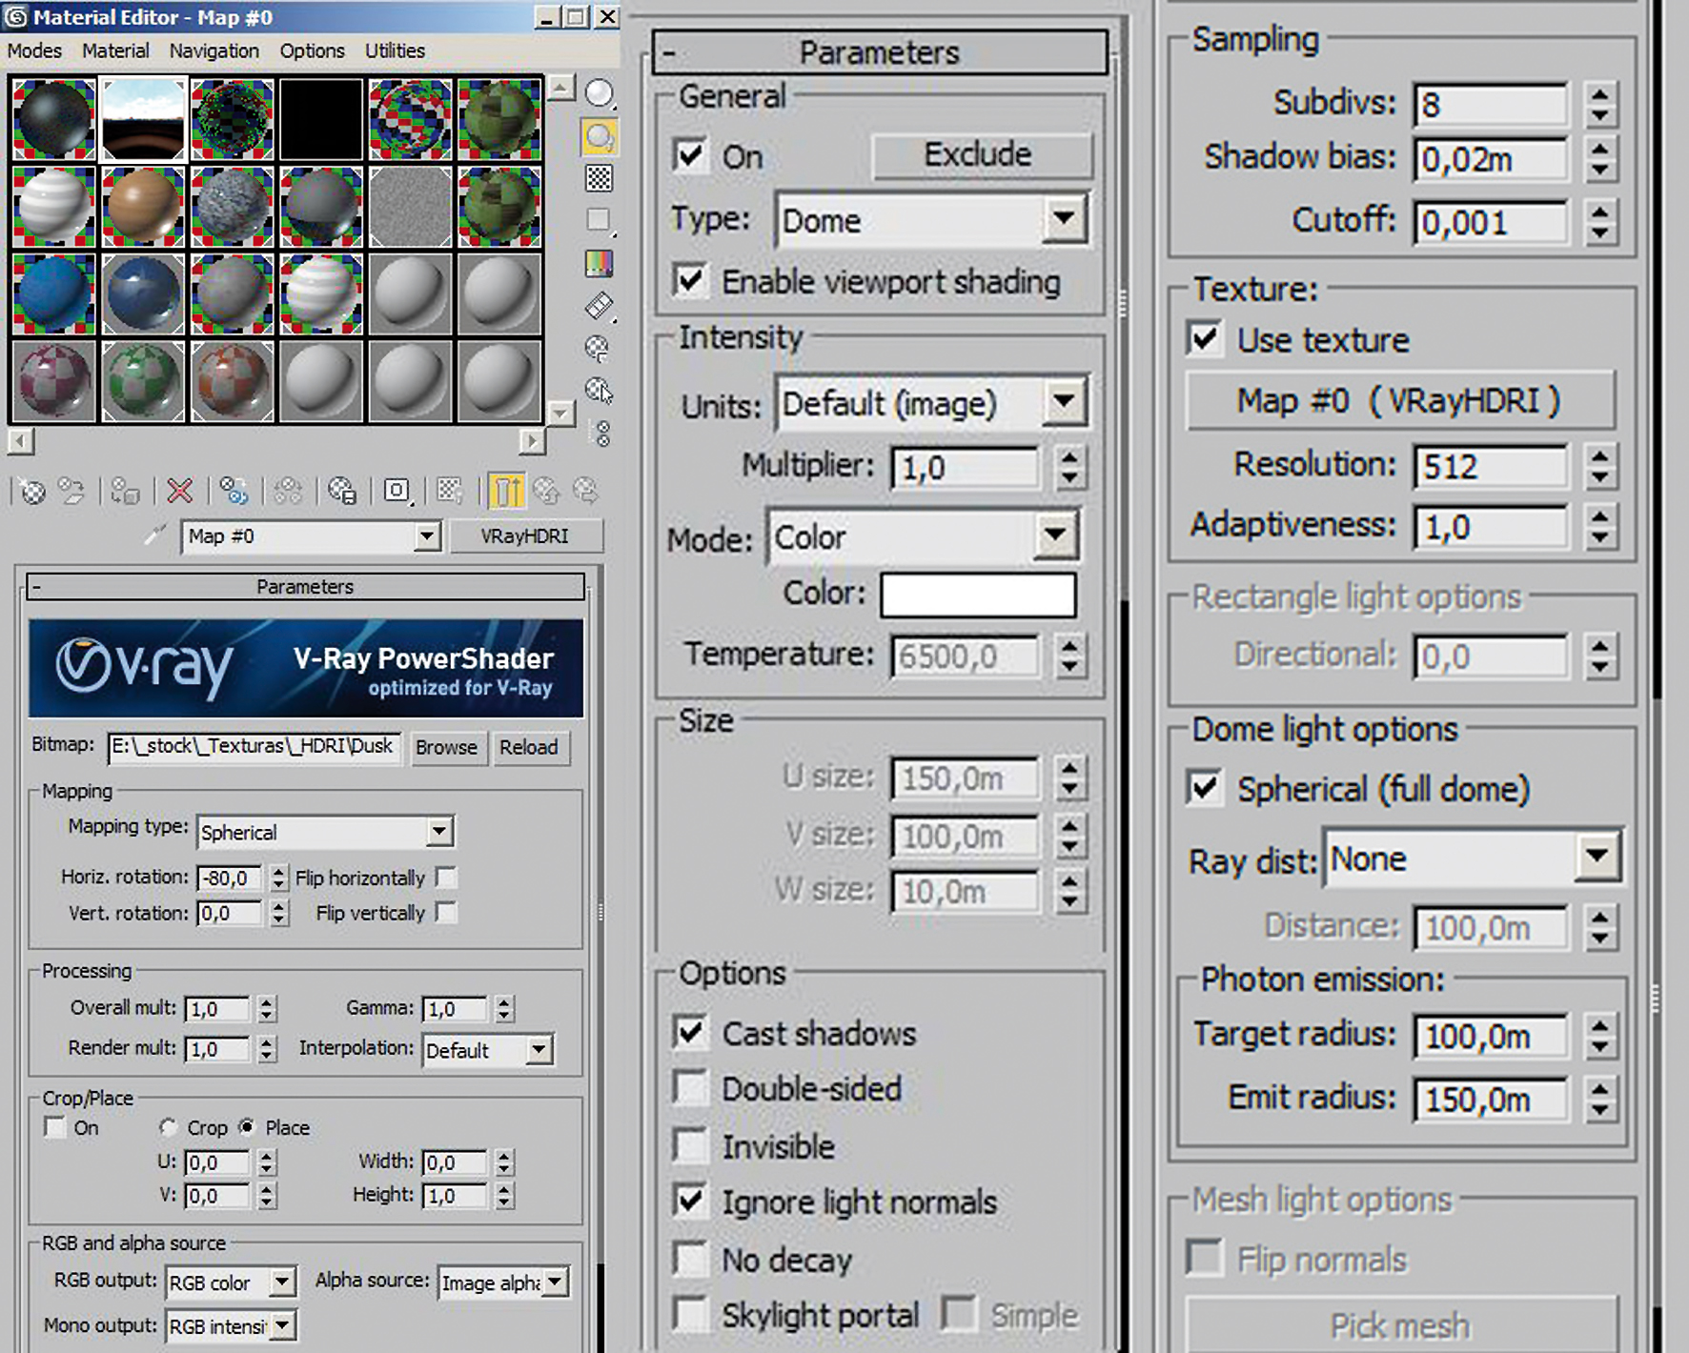Click the Browse button for bitmap
The width and height of the screenshot is (1689, 1353).
[x=446, y=747]
